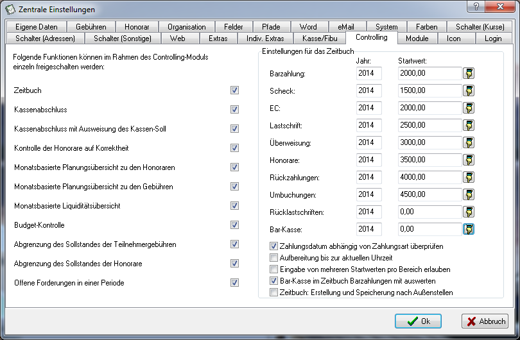This screenshot has width=520, height=340.
Task: Click the Honorare Startwert field 3500,00
Action: coord(429,160)
